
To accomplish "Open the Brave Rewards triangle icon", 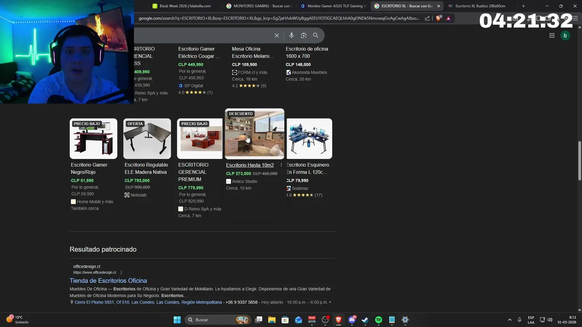I will 448,18.
